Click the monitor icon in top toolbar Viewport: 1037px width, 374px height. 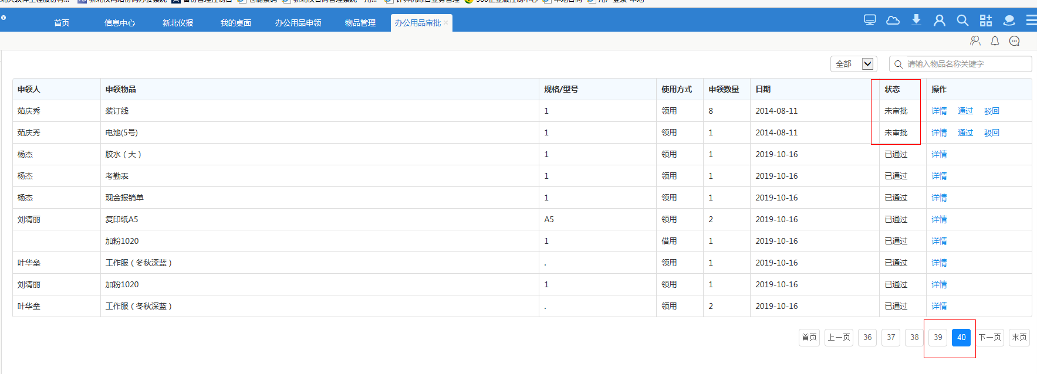[x=870, y=21]
